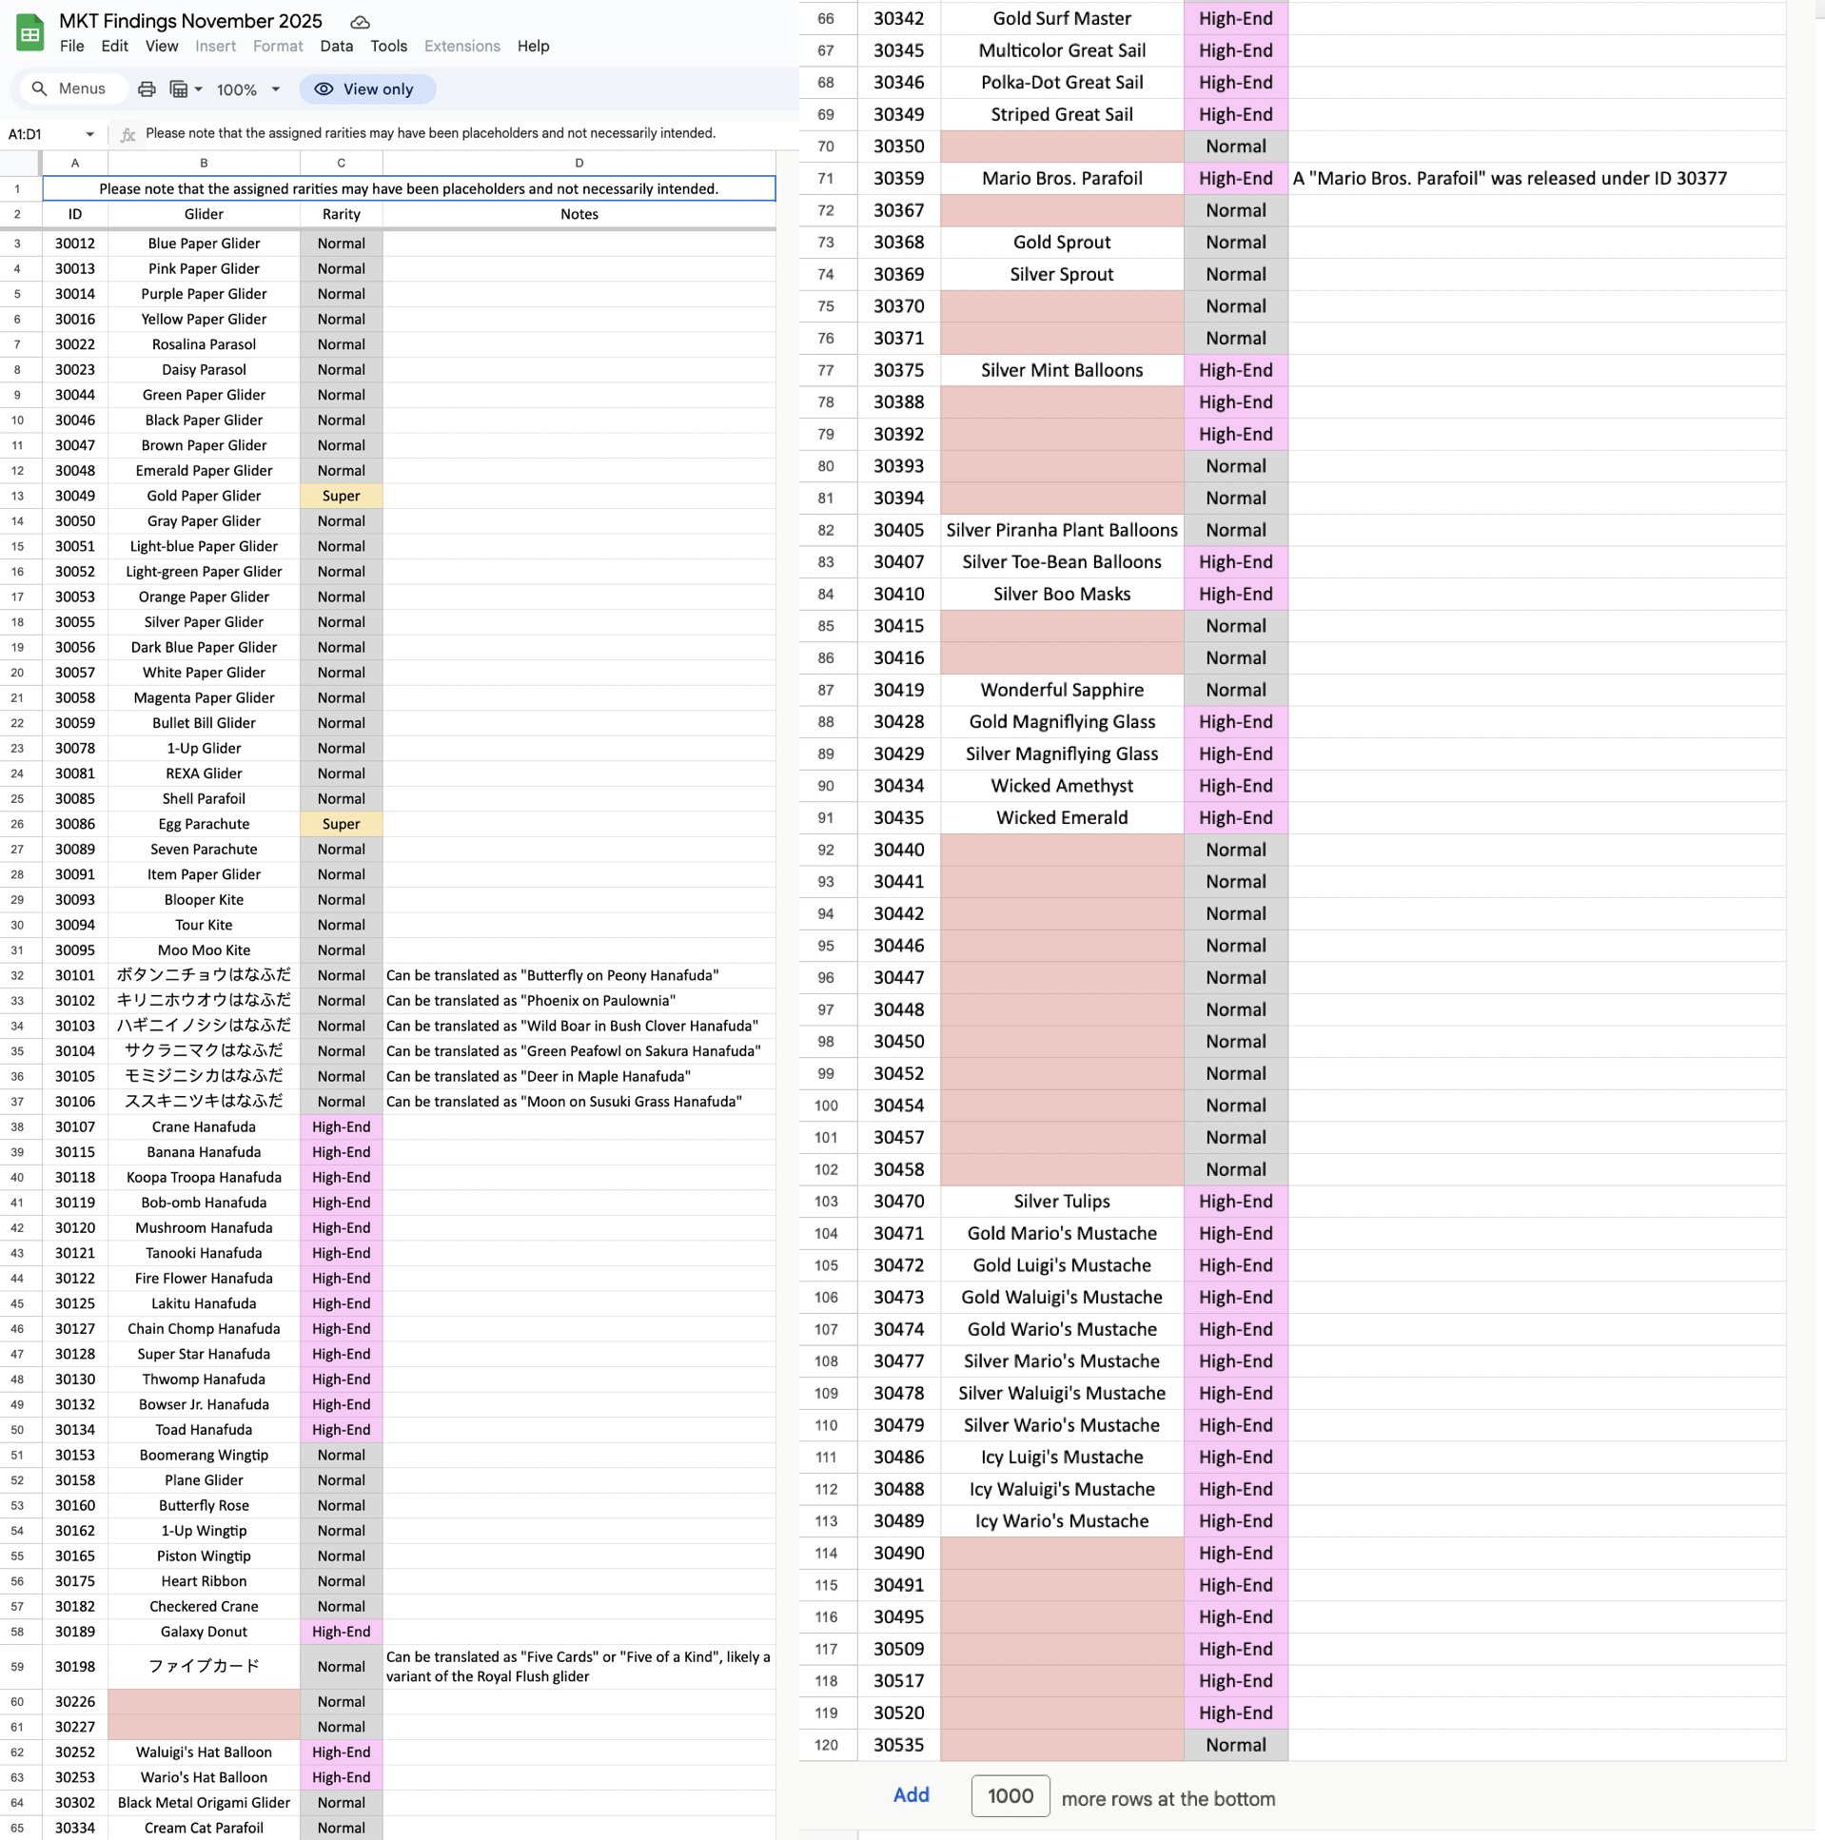The image size is (1825, 1840).
Task: Open the Format menu
Action: [277, 46]
